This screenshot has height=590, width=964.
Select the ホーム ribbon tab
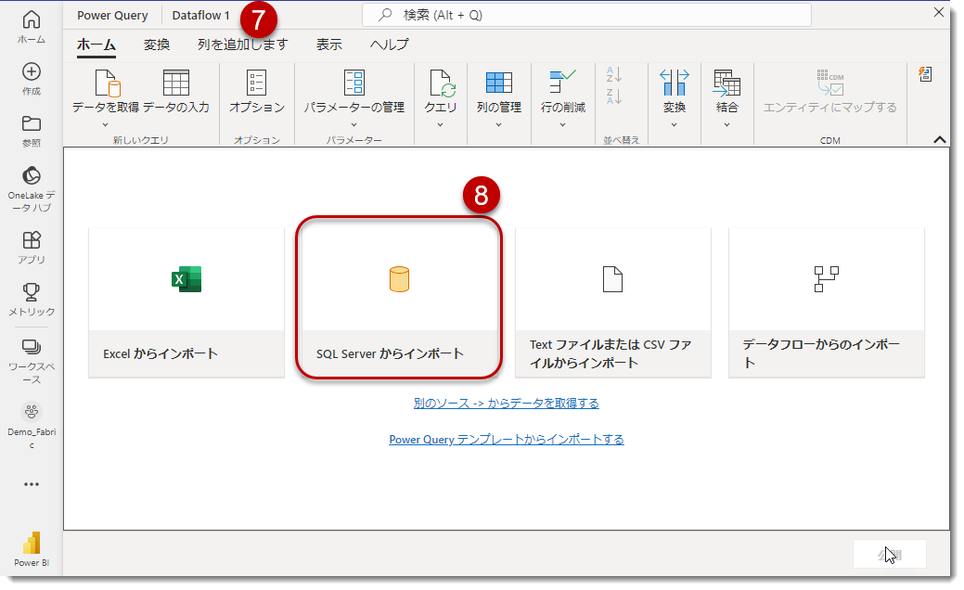(x=96, y=45)
